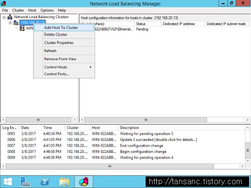
Task: Select log entry 0005 Waiting for pending operation 3
Action: [x=123, y=134]
